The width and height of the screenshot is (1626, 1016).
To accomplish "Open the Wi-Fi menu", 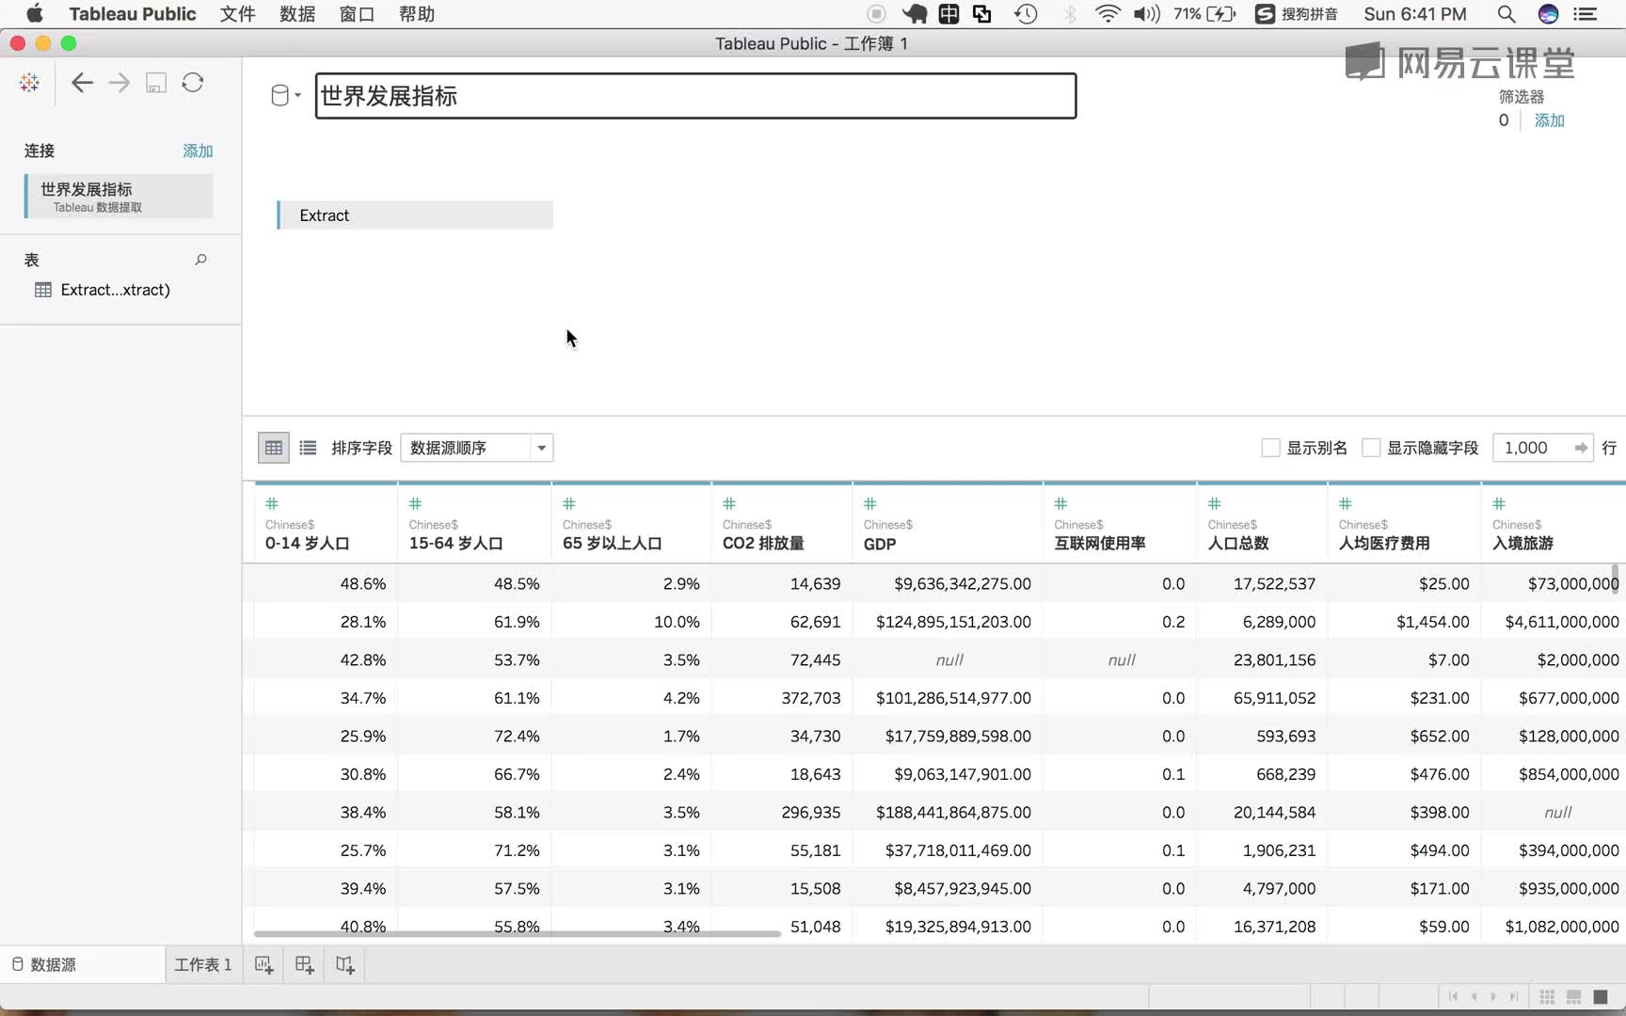I will point(1108,14).
